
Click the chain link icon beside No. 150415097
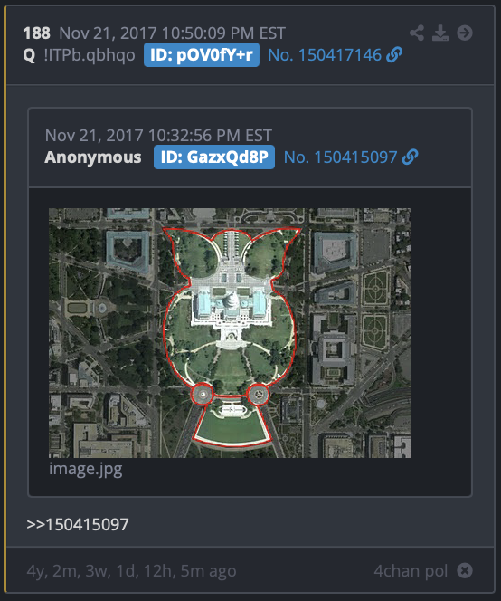(410, 157)
